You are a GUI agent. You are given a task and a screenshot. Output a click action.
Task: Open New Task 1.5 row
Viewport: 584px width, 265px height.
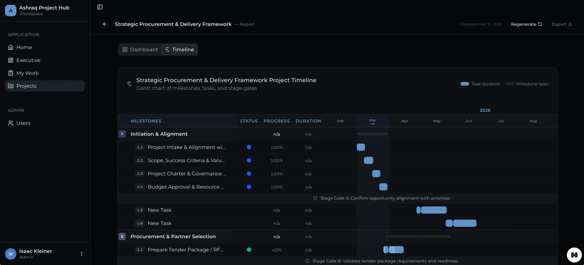click(160, 210)
